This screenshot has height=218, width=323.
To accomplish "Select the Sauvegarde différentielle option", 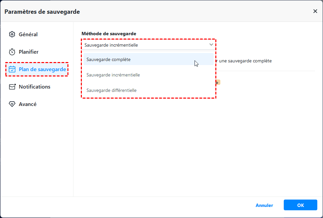I will [111, 90].
